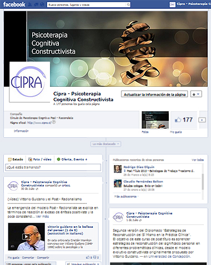
Task: Click scrollbar in recent posts panel
Action: pos(203,182)
